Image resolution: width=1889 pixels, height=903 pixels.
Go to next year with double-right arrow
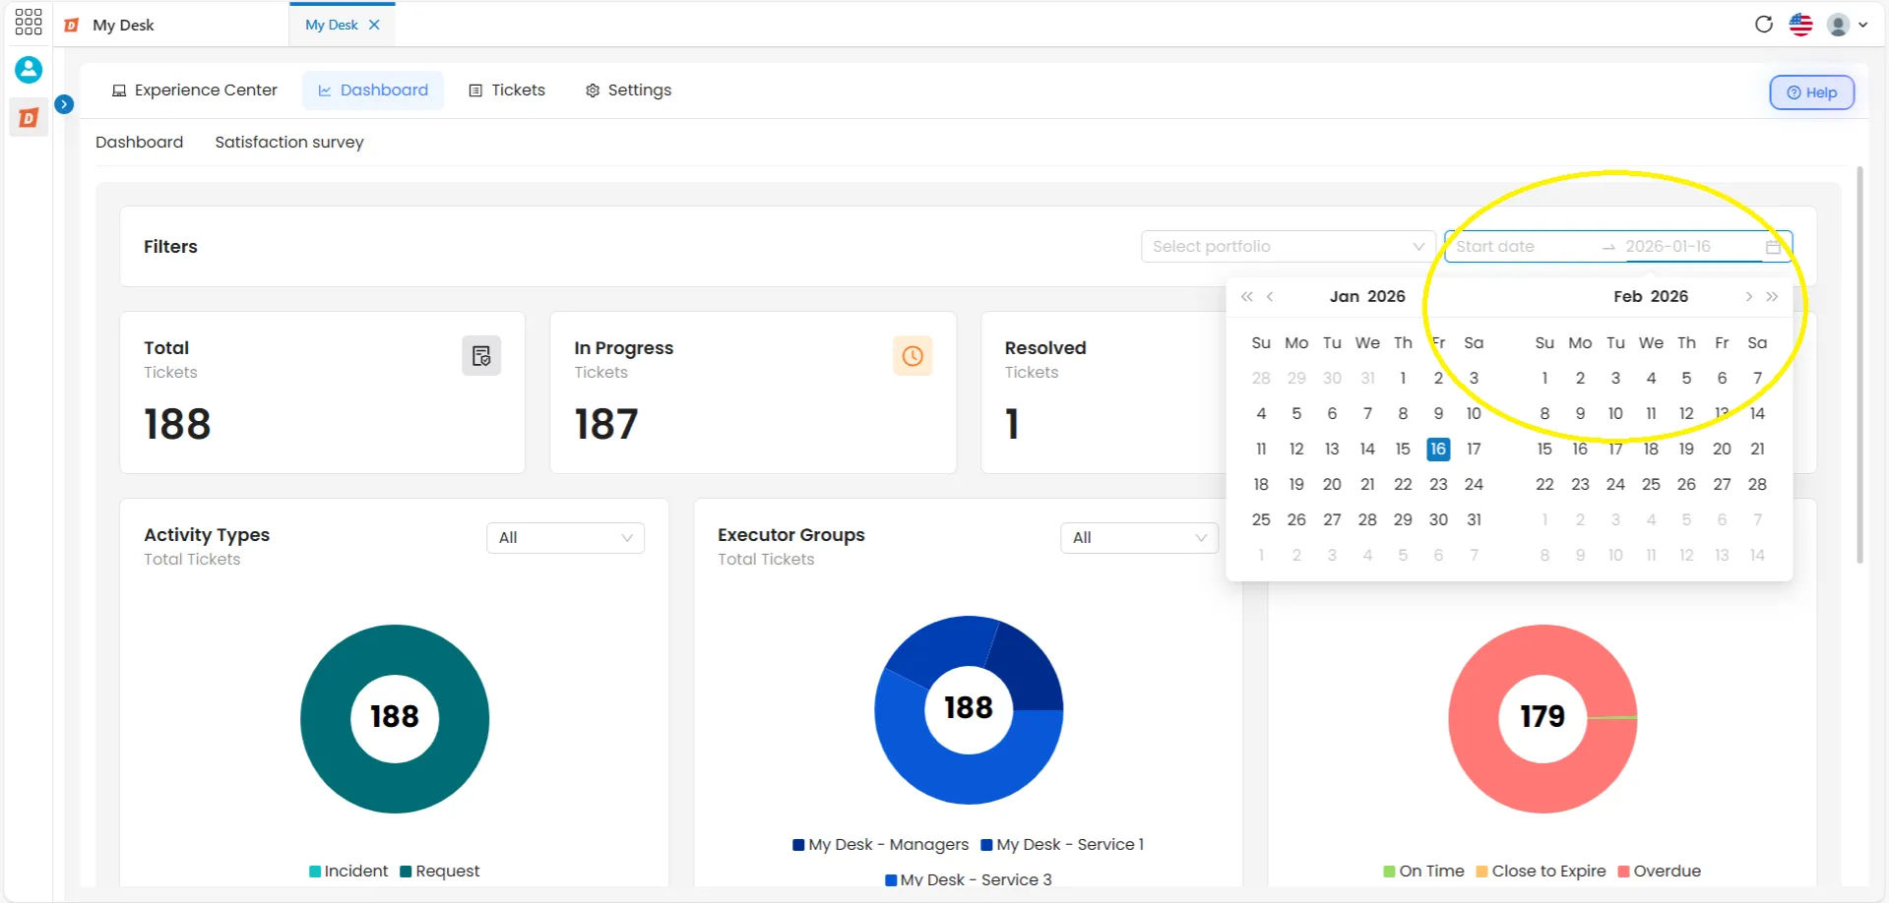pyautogui.click(x=1772, y=296)
